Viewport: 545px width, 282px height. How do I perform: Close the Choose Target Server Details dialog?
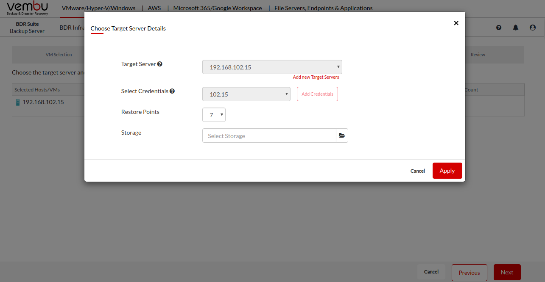click(456, 23)
